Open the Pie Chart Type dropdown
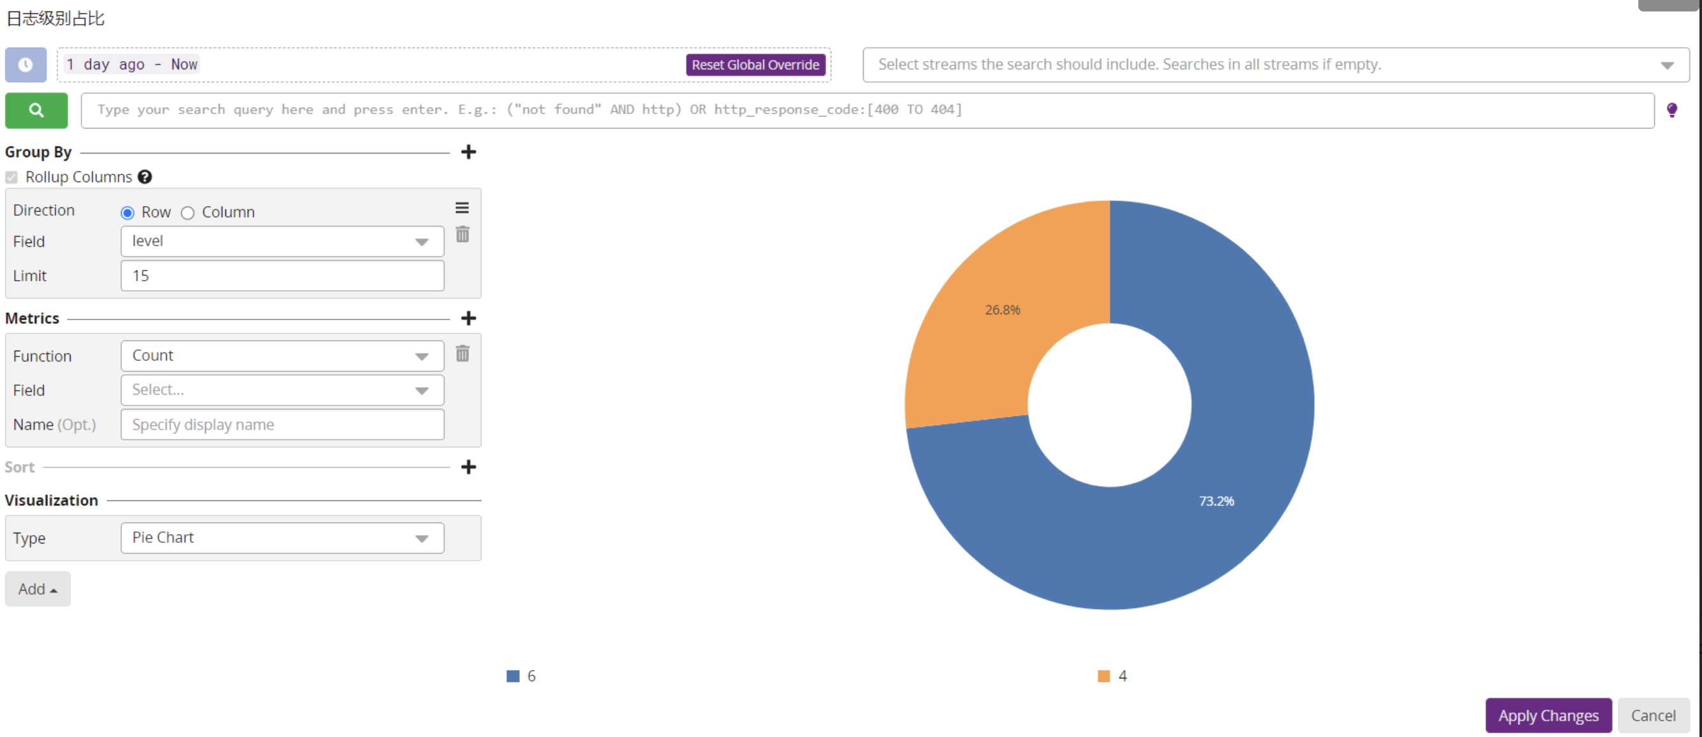This screenshot has height=737, width=1702. pyautogui.click(x=282, y=538)
